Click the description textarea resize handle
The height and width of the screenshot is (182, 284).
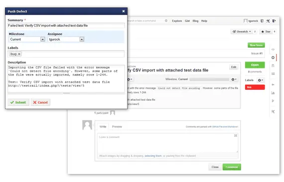[66, 93]
